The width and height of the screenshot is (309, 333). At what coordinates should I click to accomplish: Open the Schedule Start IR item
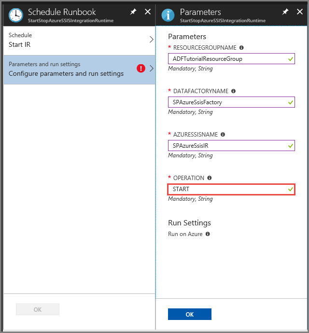[72, 40]
